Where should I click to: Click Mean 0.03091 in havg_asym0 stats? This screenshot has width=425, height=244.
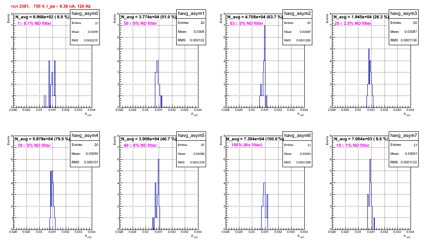tap(85, 32)
